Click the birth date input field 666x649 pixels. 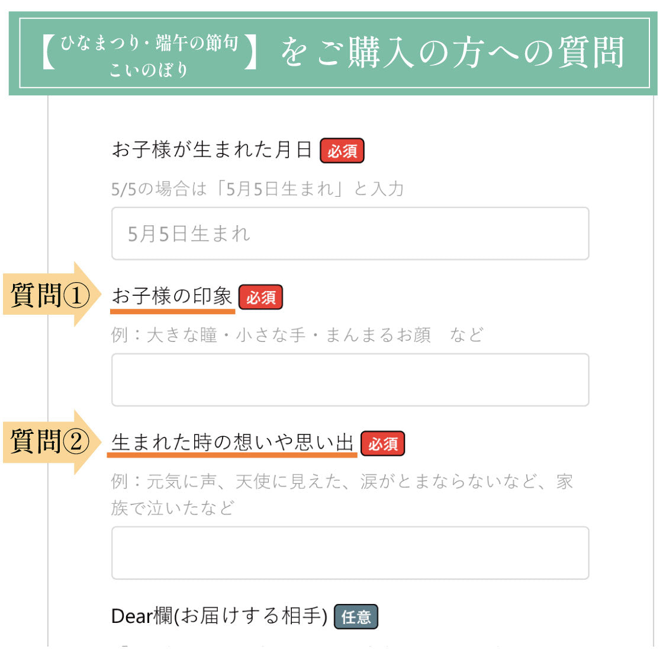pyautogui.click(x=350, y=234)
